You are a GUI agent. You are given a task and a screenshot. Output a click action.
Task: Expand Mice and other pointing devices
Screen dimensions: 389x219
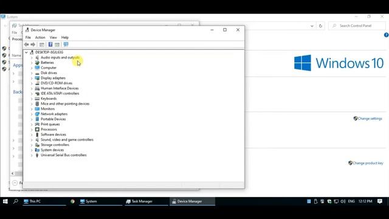(32, 104)
